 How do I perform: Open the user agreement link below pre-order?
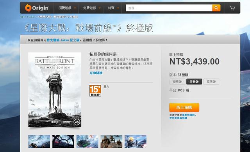178,118
